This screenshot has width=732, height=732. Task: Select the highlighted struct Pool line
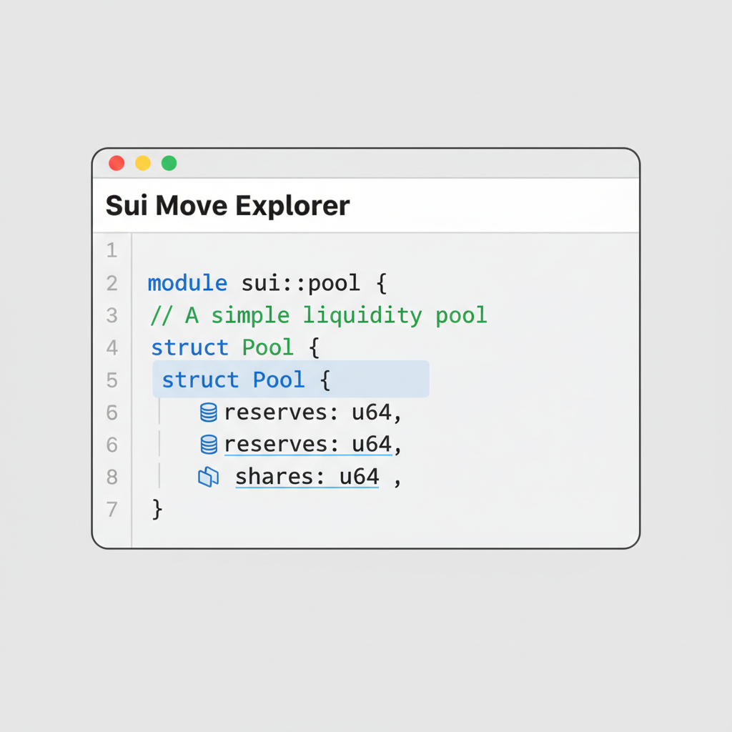291,379
